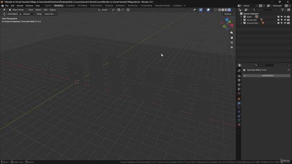Open the Select Box drag dropdown
Screen dimensions: 292x164
pyautogui.click(x=50, y=14)
